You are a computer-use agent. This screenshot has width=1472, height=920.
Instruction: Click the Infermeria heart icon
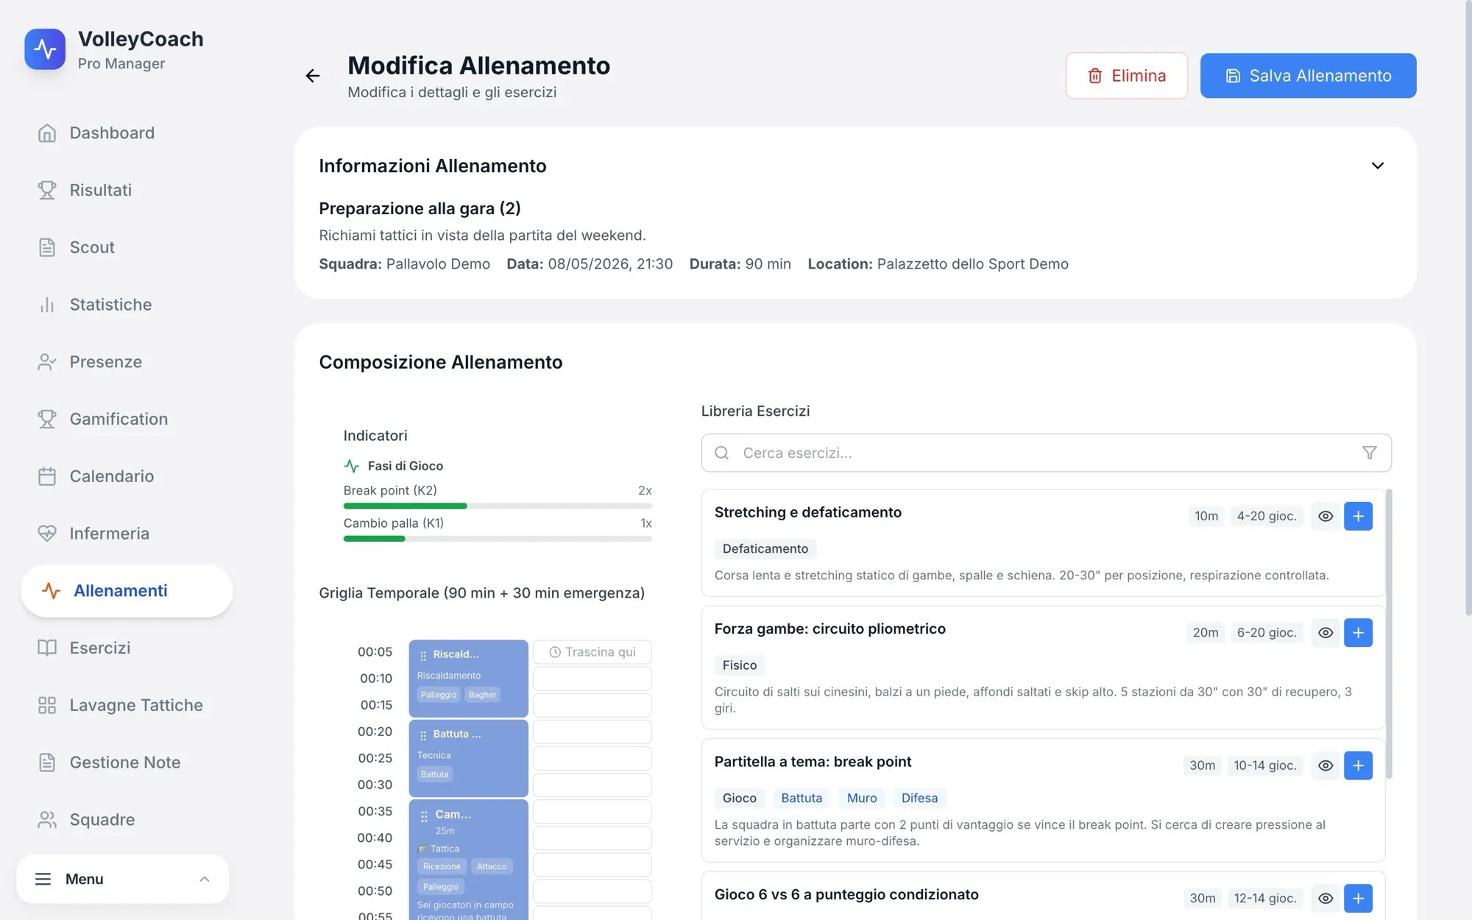(x=47, y=534)
